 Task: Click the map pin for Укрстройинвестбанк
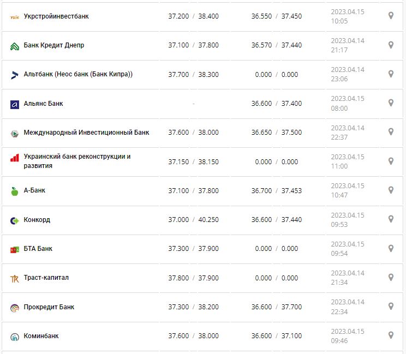[x=391, y=16]
